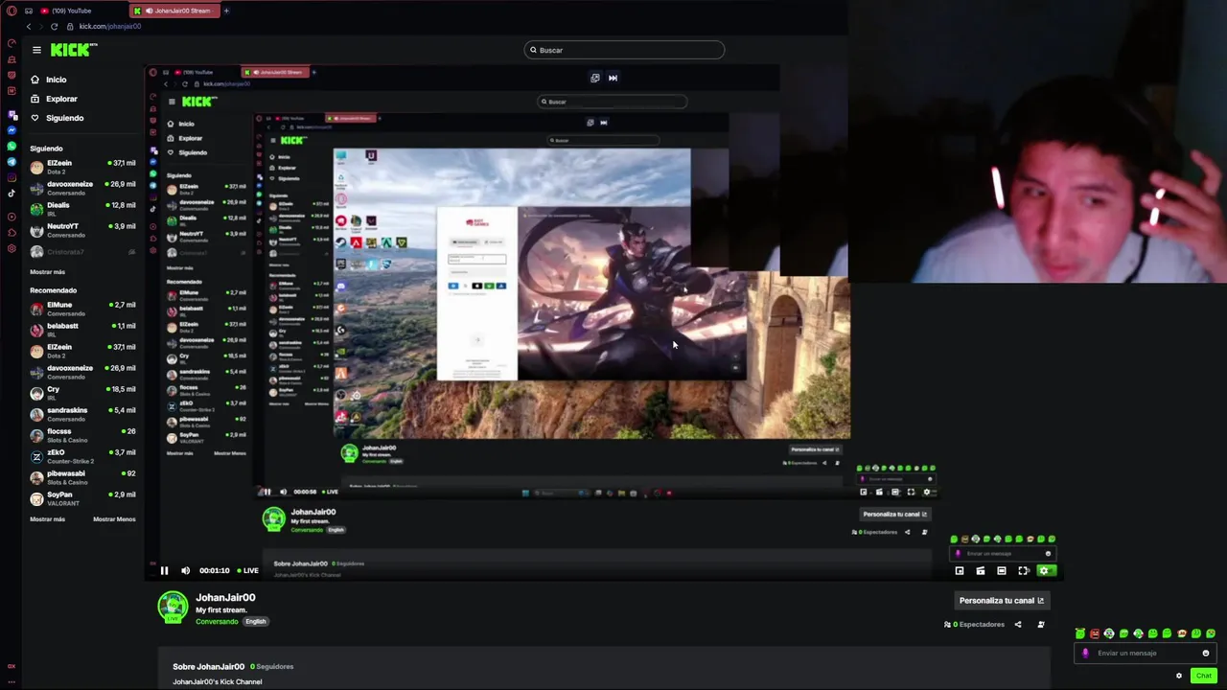
Task: Open offline Cristorata7 channel
Action: [83, 252]
